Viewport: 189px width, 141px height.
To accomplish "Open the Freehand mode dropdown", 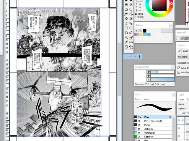I will [183, 57].
